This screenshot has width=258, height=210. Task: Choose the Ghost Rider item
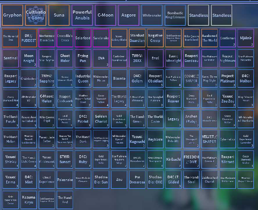pyautogui.click(x=65, y=58)
